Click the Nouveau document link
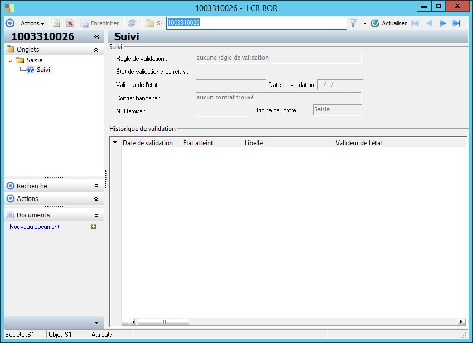The width and height of the screenshot is (473, 343). click(x=34, y=227)
